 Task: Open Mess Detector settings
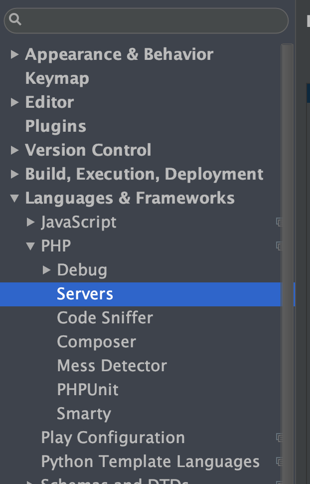[112, 366]
